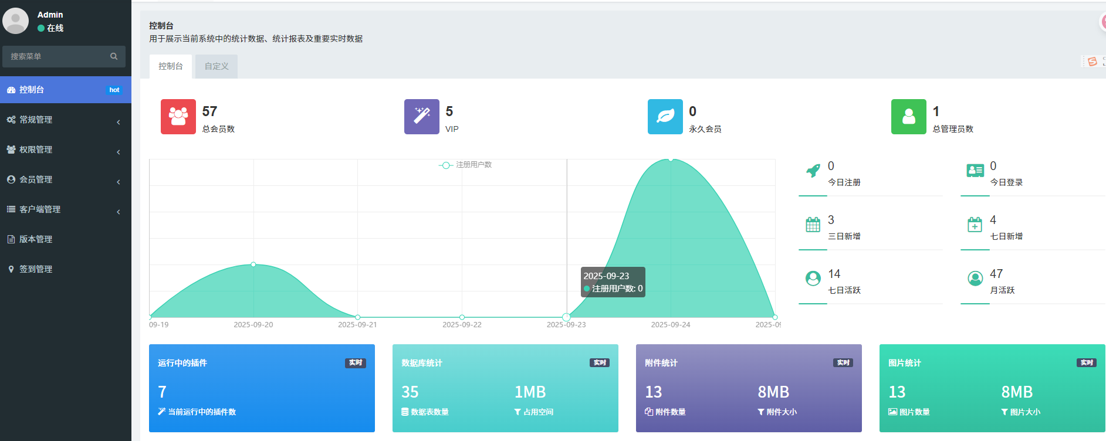Screen dimensions: 1106x441
Task: Click the blue permanent members leaf icon
Action: [665, 117]
